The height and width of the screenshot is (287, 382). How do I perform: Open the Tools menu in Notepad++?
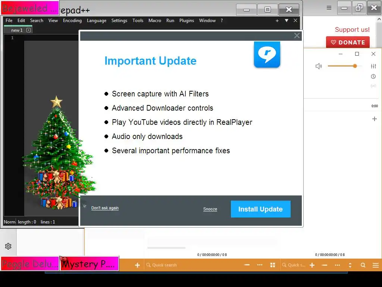(x=138, y=21)
